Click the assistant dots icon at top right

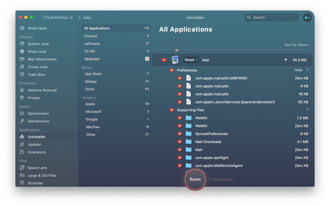coord(307,18)
